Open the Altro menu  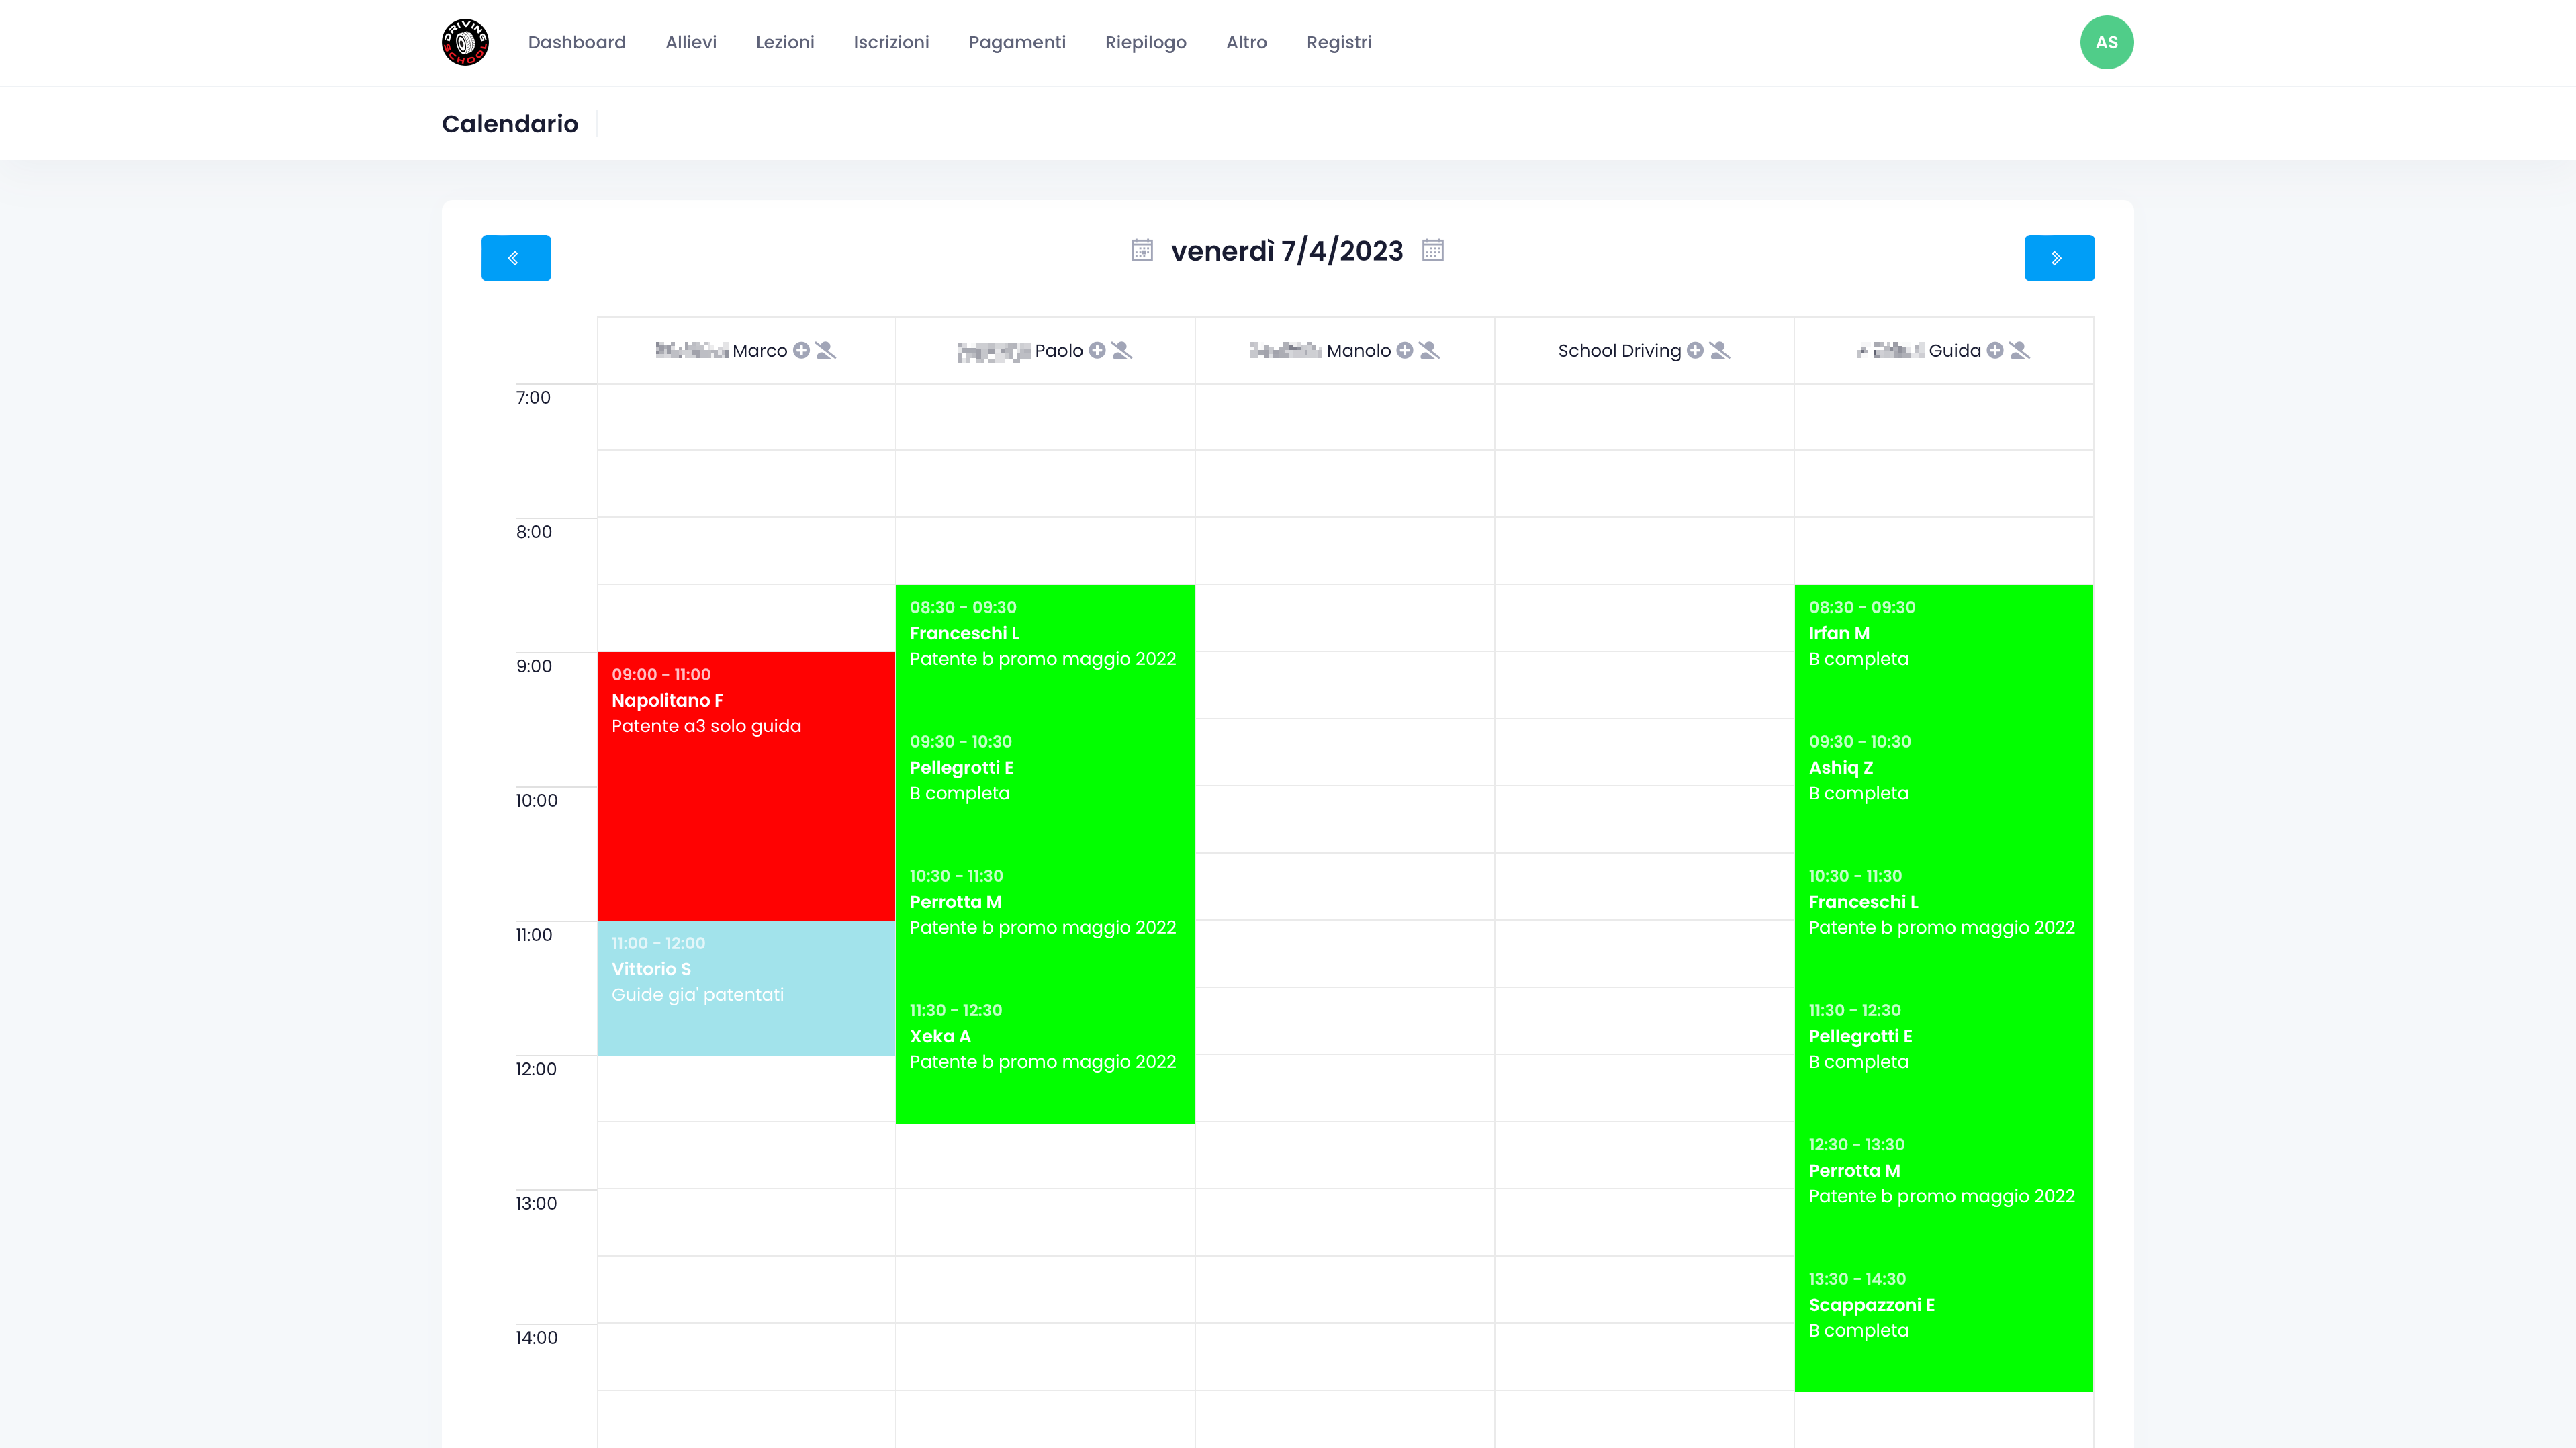[1246, 42]
